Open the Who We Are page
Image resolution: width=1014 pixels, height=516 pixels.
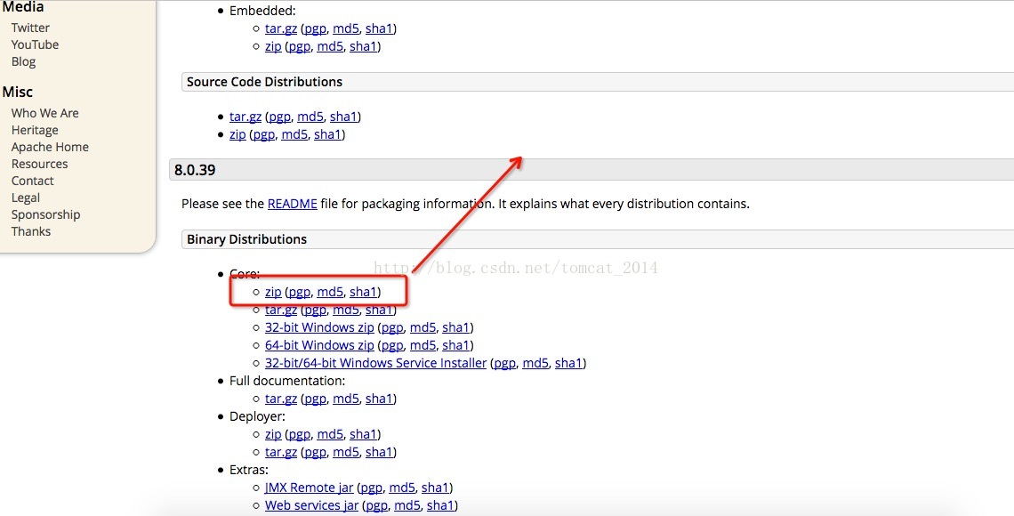pos(44,113)
